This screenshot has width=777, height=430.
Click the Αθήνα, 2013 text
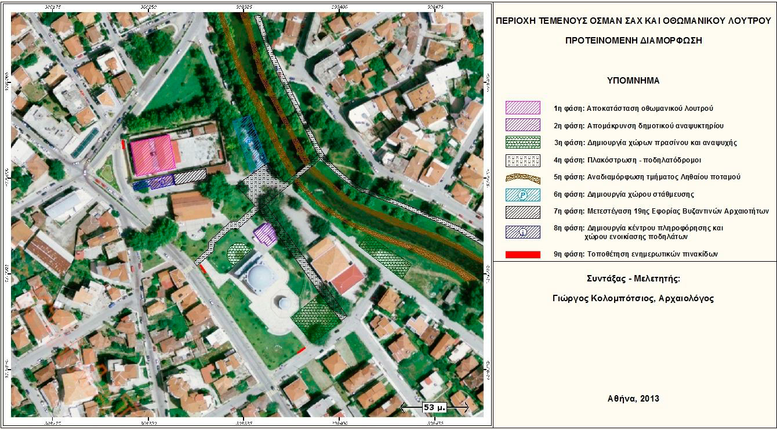click(633, 399)
